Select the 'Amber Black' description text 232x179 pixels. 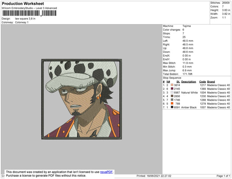(x=189, y=107)
